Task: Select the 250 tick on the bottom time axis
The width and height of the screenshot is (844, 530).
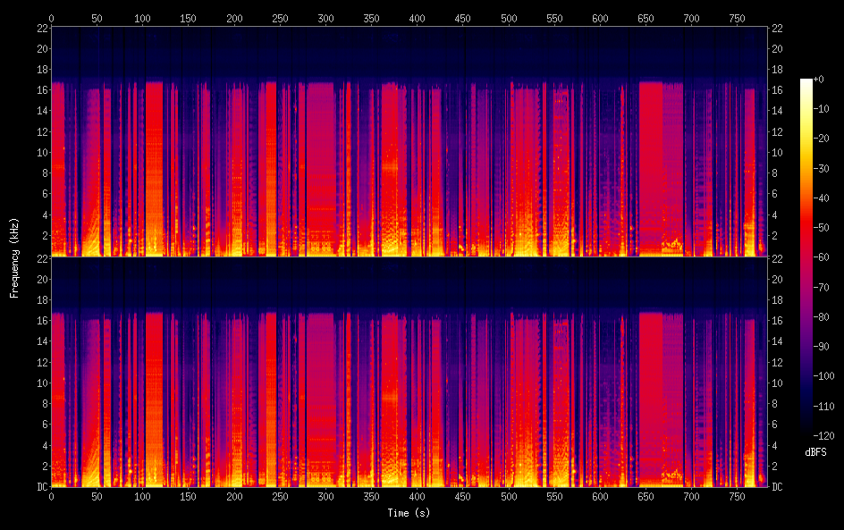Action: click(280, 496)
